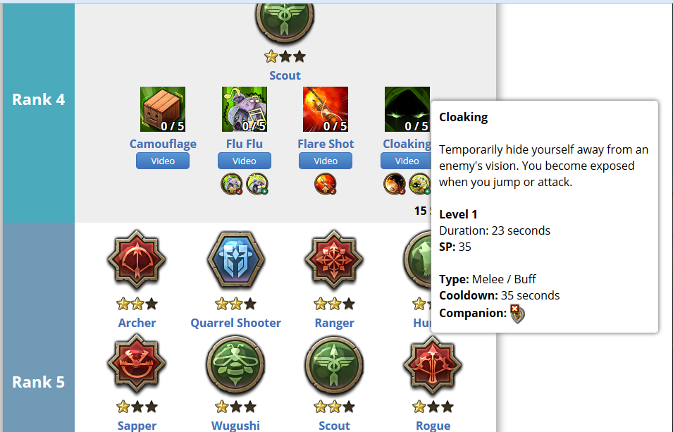Select the Camouflage skill icon
This screenshot has width=673, height=432.
tap(163, 109)
